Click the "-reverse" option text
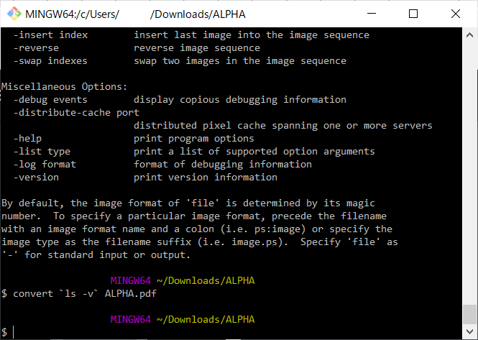The height and width of the screenshot is (340, 478). pos(36,47)
